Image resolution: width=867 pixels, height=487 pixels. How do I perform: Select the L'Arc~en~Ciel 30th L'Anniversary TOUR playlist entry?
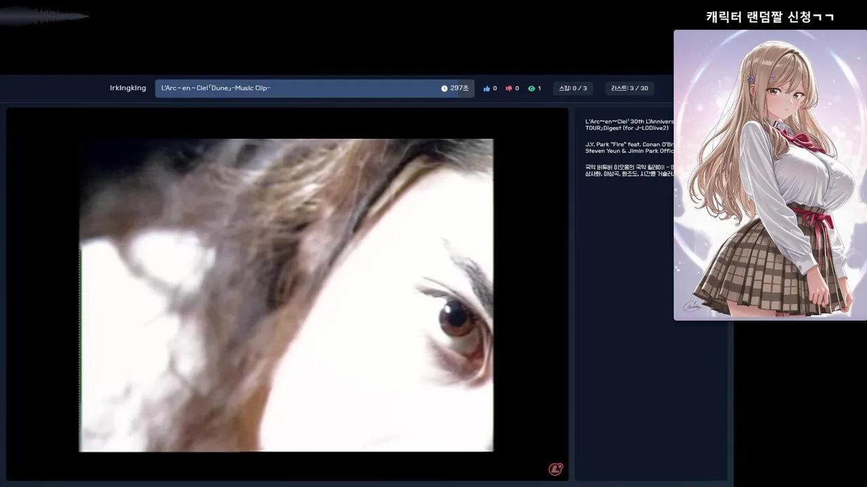pyautogui.click(x=629, y=125)
